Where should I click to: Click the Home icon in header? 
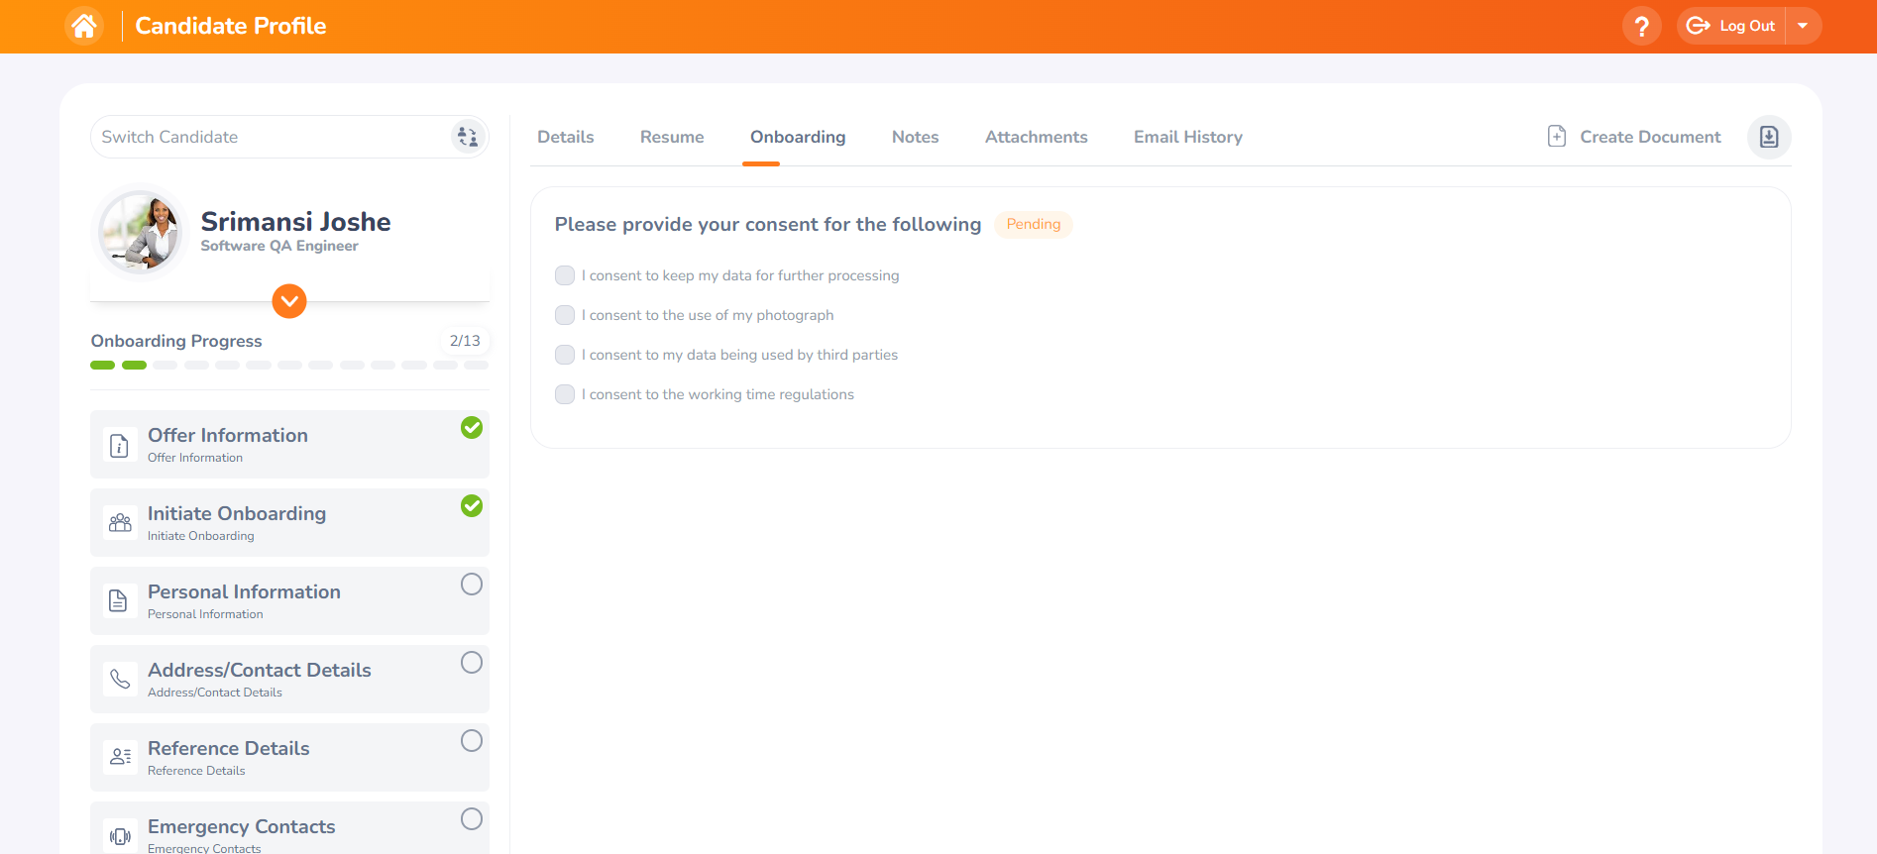tap(84, 26)
